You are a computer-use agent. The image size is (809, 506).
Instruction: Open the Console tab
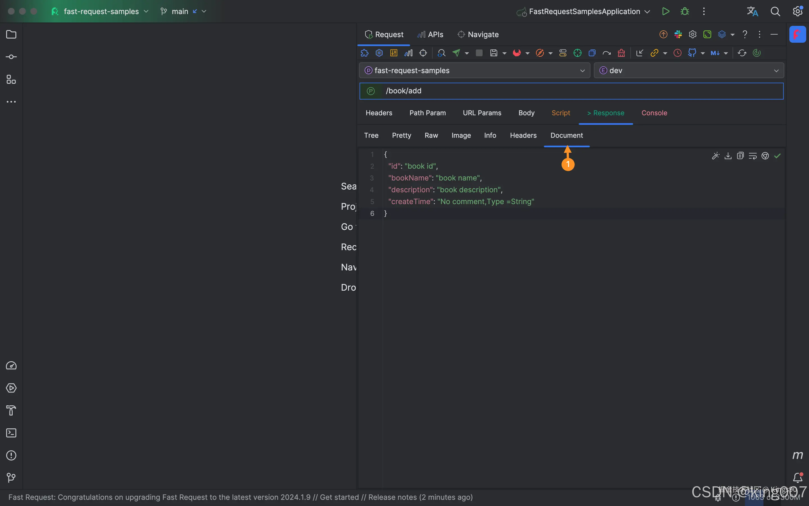tap(654, 113)
